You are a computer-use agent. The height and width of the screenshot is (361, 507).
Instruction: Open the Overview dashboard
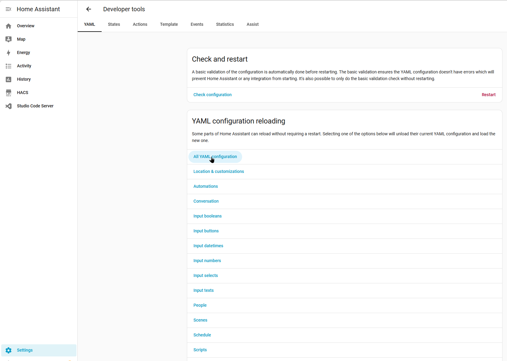click(39, 26)
